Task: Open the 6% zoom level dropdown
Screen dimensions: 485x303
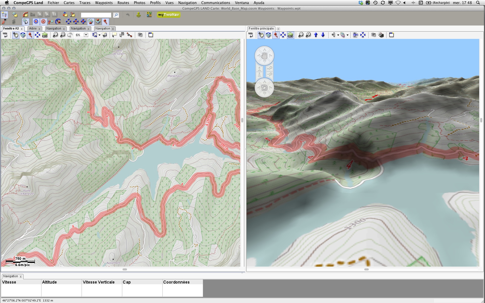Action: coord(86,35)
